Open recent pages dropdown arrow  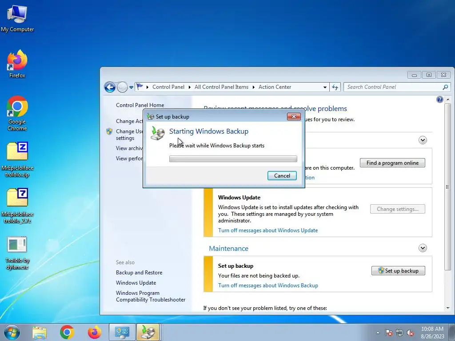pyautogui.click(x=131, y=87)
